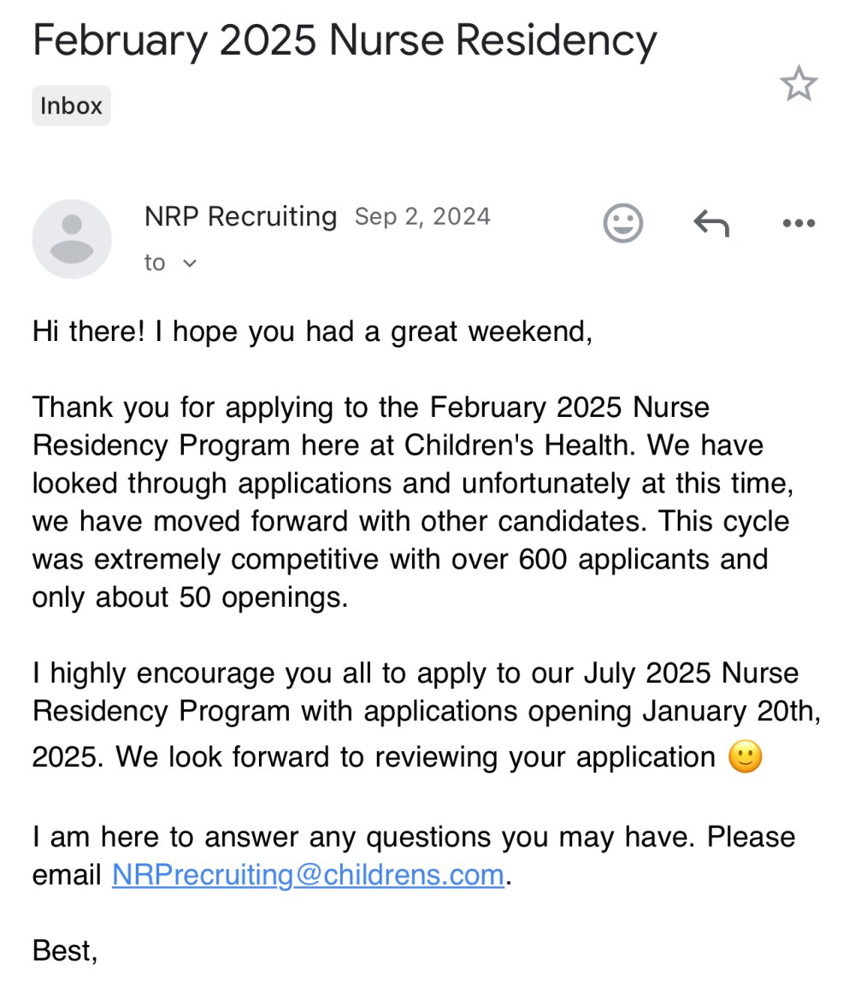Tap the yellow smiley emoji in the body
Image resolution: width=855 pixels, height=1005 pixels.
[746, 756]
